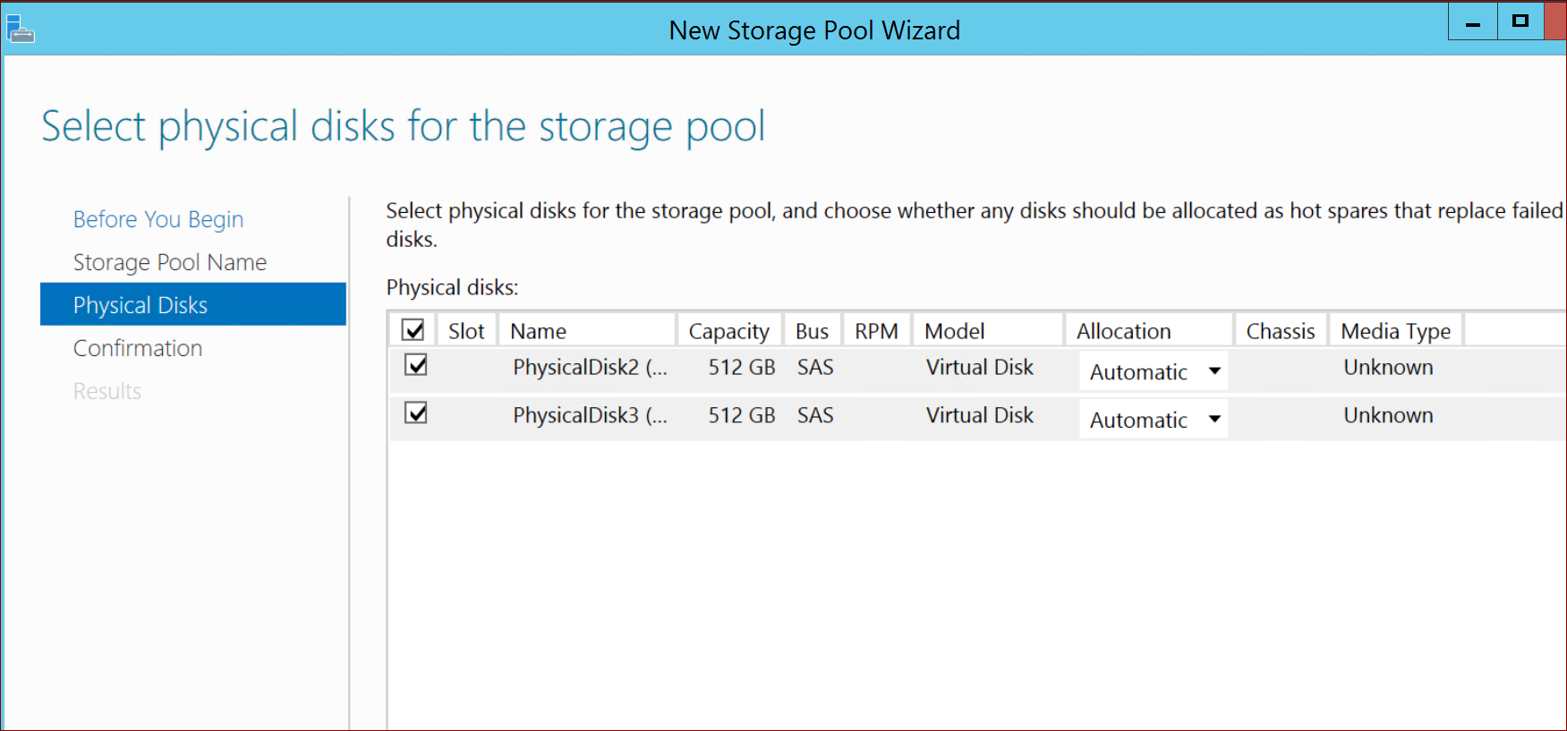Screen dimensions: 1567x731
Task: Uncheck the PhysicalDisk2 checkbox
Action: tap(416, 365)
